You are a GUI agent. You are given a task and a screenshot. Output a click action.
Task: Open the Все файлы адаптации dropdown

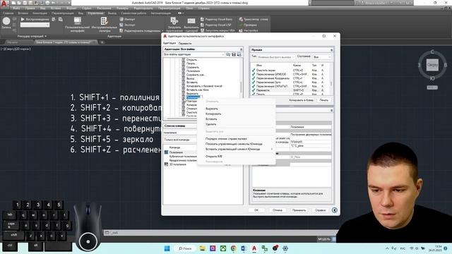point(194,54)
